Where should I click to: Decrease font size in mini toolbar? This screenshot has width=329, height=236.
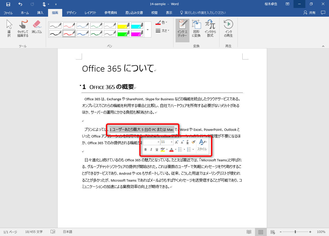[182, 142]
